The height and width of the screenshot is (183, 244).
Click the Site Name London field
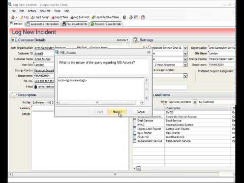(x=222, y=53)
